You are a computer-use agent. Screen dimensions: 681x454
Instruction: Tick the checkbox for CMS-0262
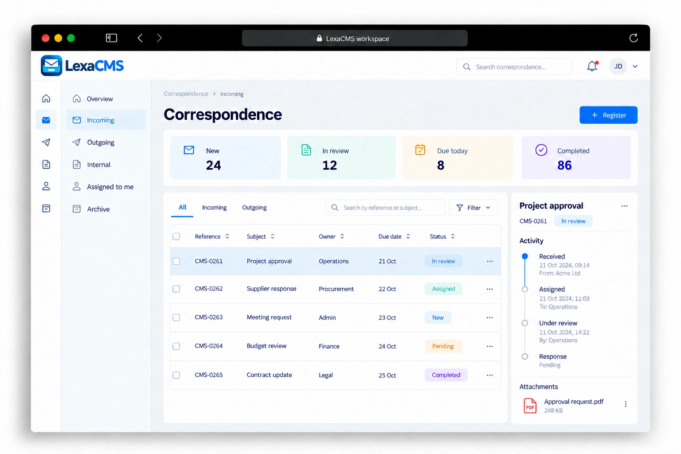pos(176,289)
